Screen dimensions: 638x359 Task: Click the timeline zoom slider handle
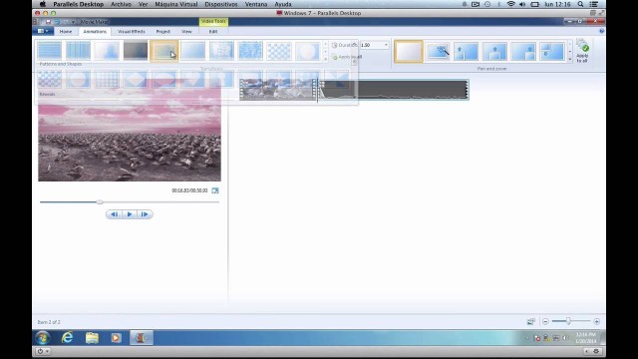click(x=568, y=321)
